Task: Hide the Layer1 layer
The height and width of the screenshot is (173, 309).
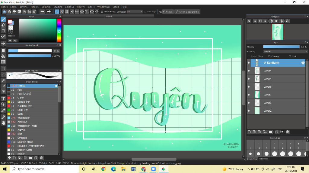Action: 249,95
